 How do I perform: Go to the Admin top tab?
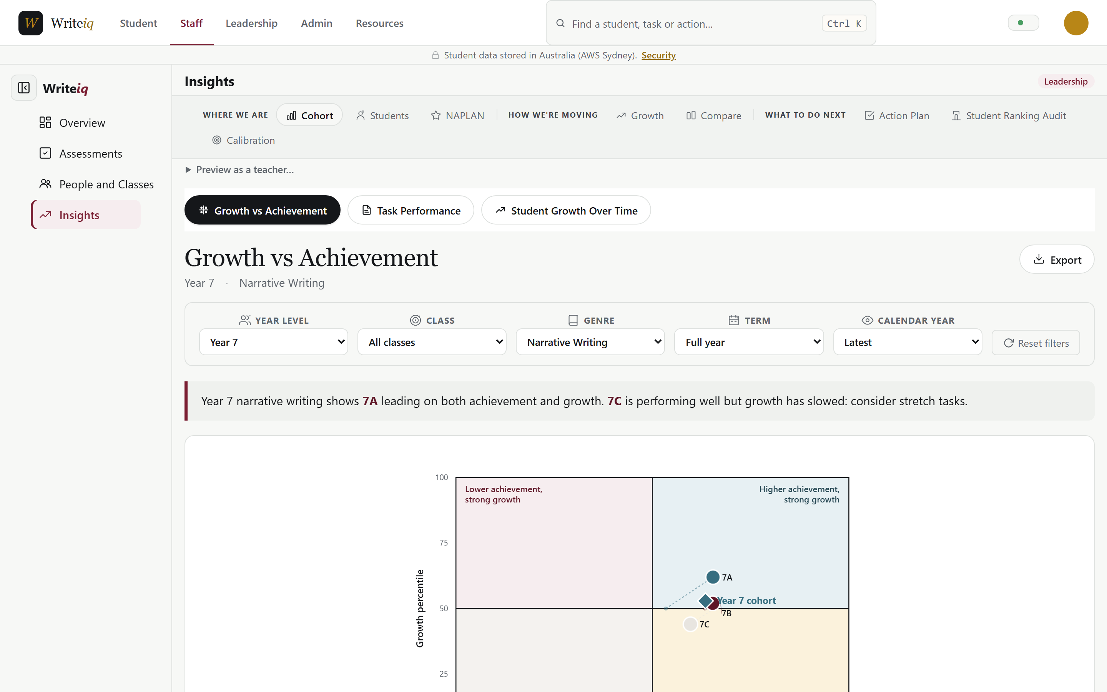(317, 23)
